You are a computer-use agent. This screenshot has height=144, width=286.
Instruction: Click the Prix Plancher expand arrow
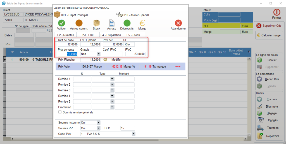[105, 59]
